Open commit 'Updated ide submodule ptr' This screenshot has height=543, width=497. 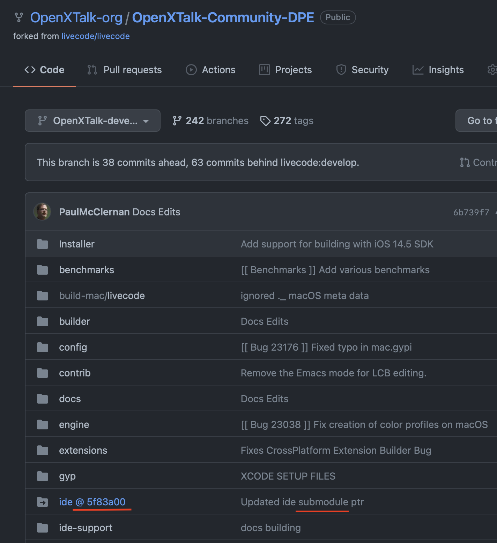(302, 502)
